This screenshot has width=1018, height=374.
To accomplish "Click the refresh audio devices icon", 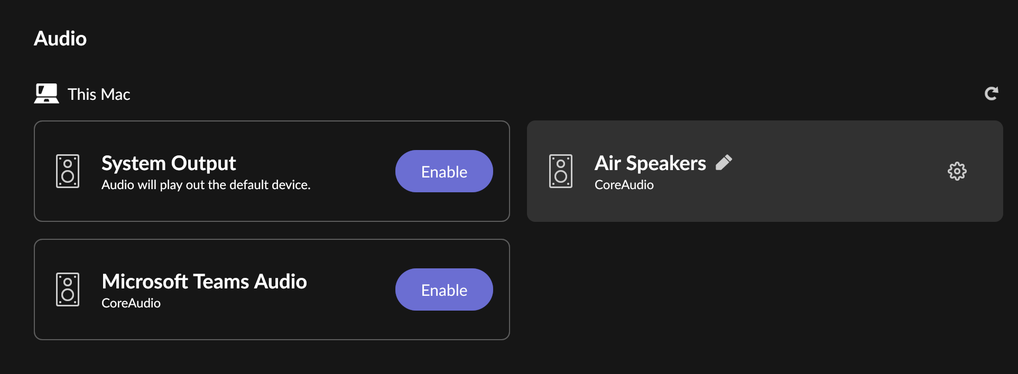I will 991,94.
